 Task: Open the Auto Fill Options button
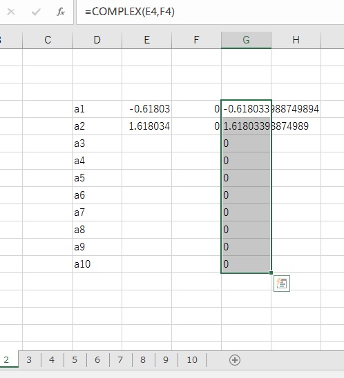coord(282,283)
